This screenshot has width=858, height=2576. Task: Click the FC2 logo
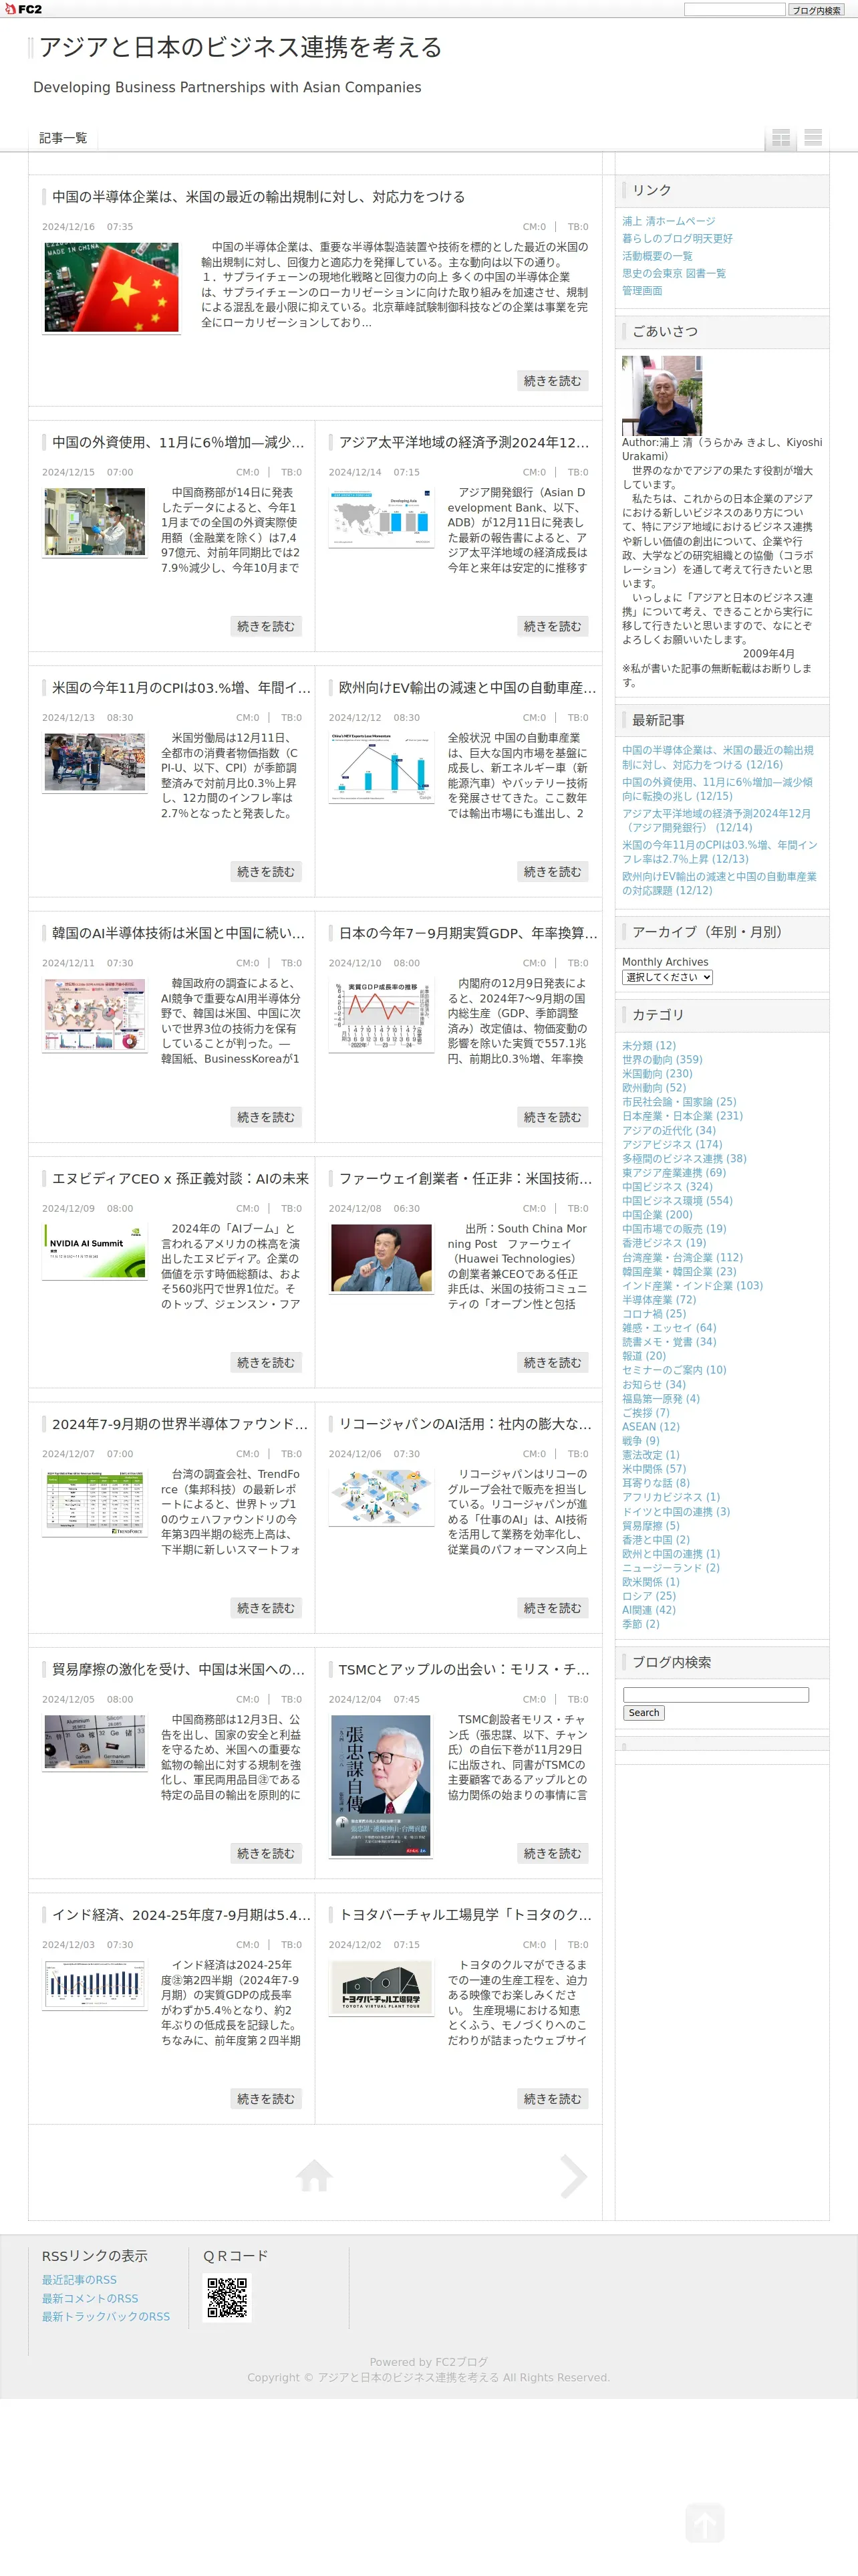(24, 9)
